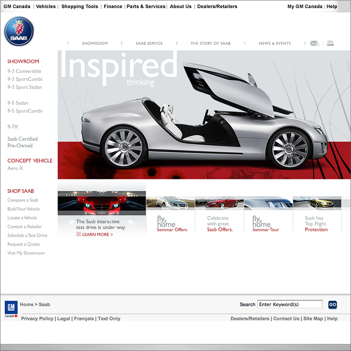
Task: Open GM Canada in top bar
Action: pos(17,7)
